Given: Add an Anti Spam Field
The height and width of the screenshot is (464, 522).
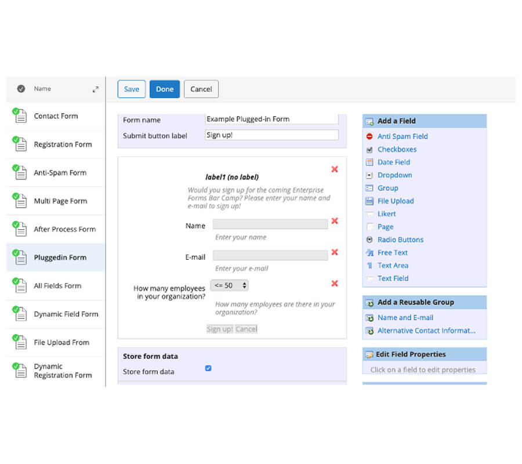Looking at the screenshot, I should 403,136.
